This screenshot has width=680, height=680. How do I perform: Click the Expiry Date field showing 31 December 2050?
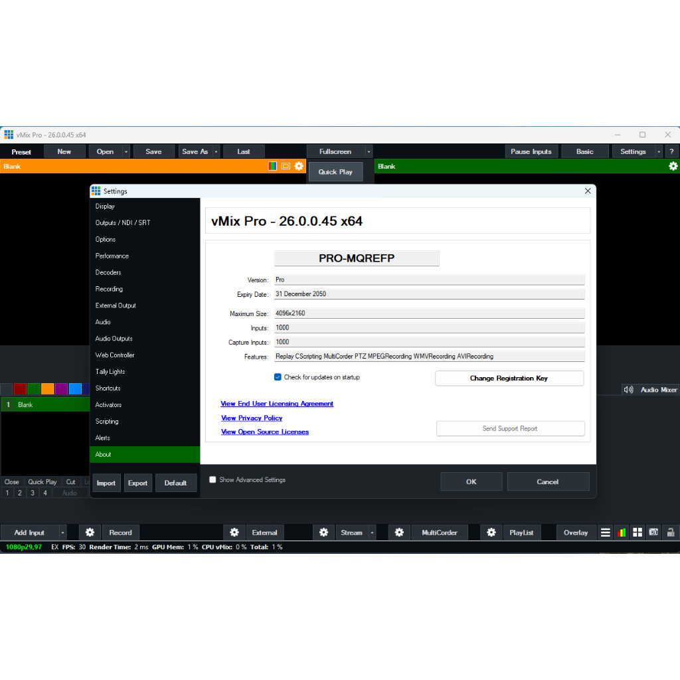430,294
